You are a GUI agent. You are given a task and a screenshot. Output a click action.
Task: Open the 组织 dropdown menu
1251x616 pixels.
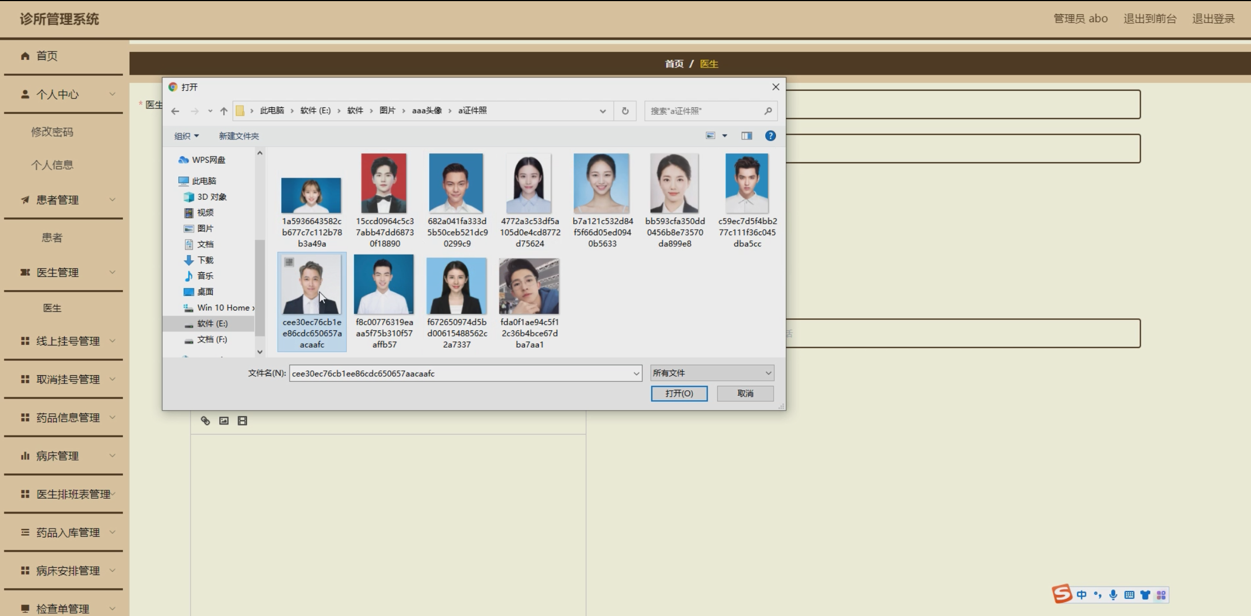click(x=186, y=136)
